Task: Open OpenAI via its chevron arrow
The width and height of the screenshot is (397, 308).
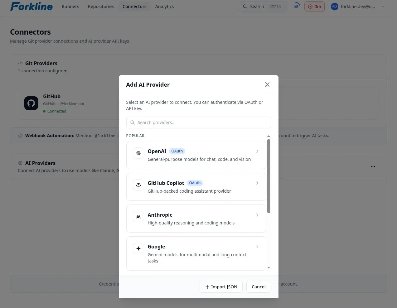Action: pyautogui.click(x=257, y=151)
